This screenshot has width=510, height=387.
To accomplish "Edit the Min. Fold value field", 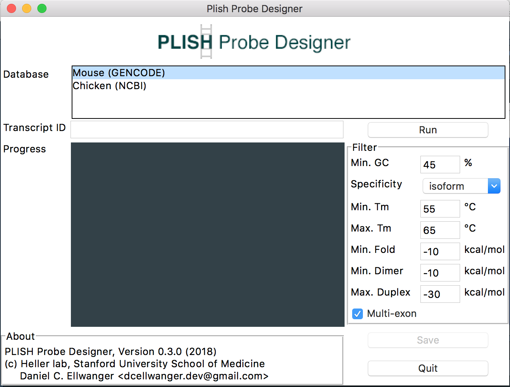I will coord(440,251).
